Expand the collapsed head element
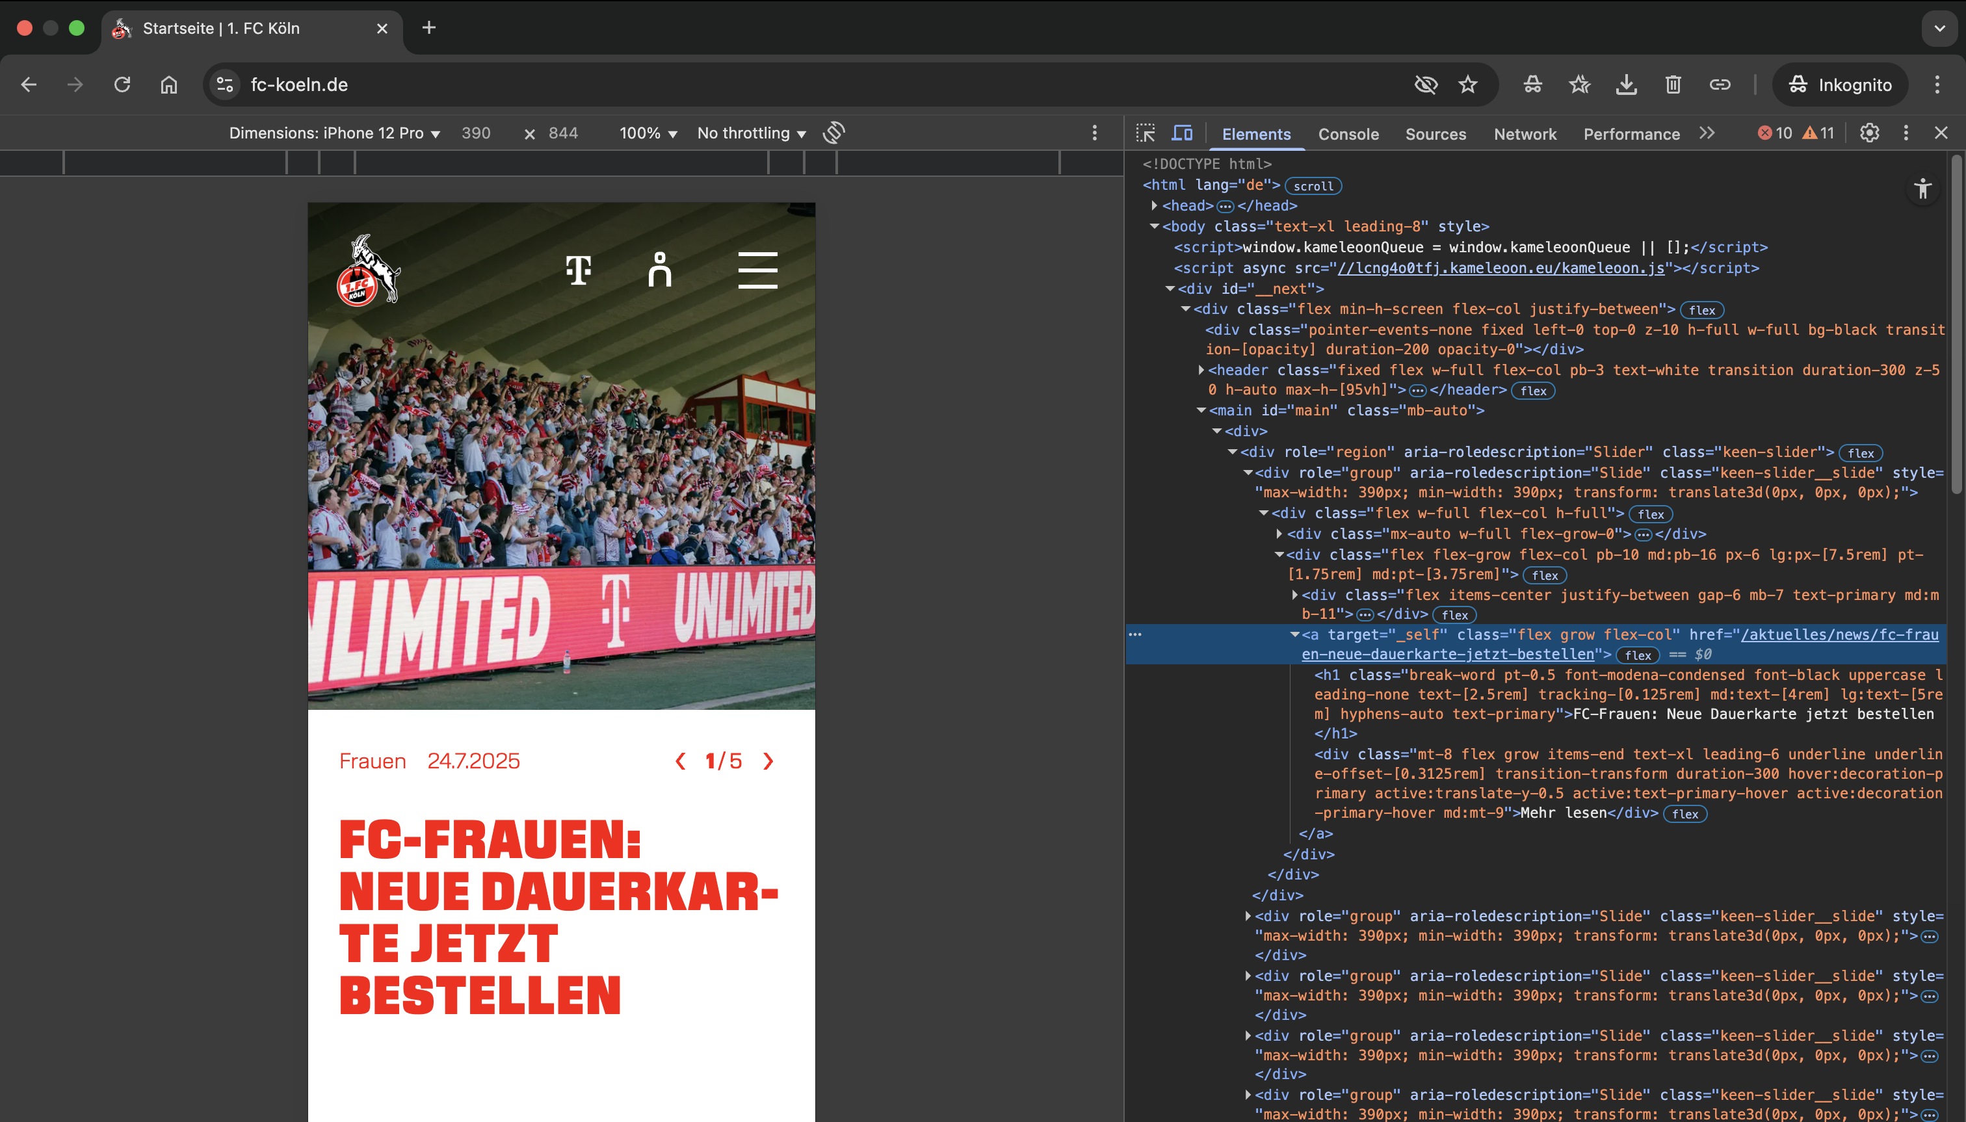Viewport: 1966px width, 1122px height. [1154, 206]
